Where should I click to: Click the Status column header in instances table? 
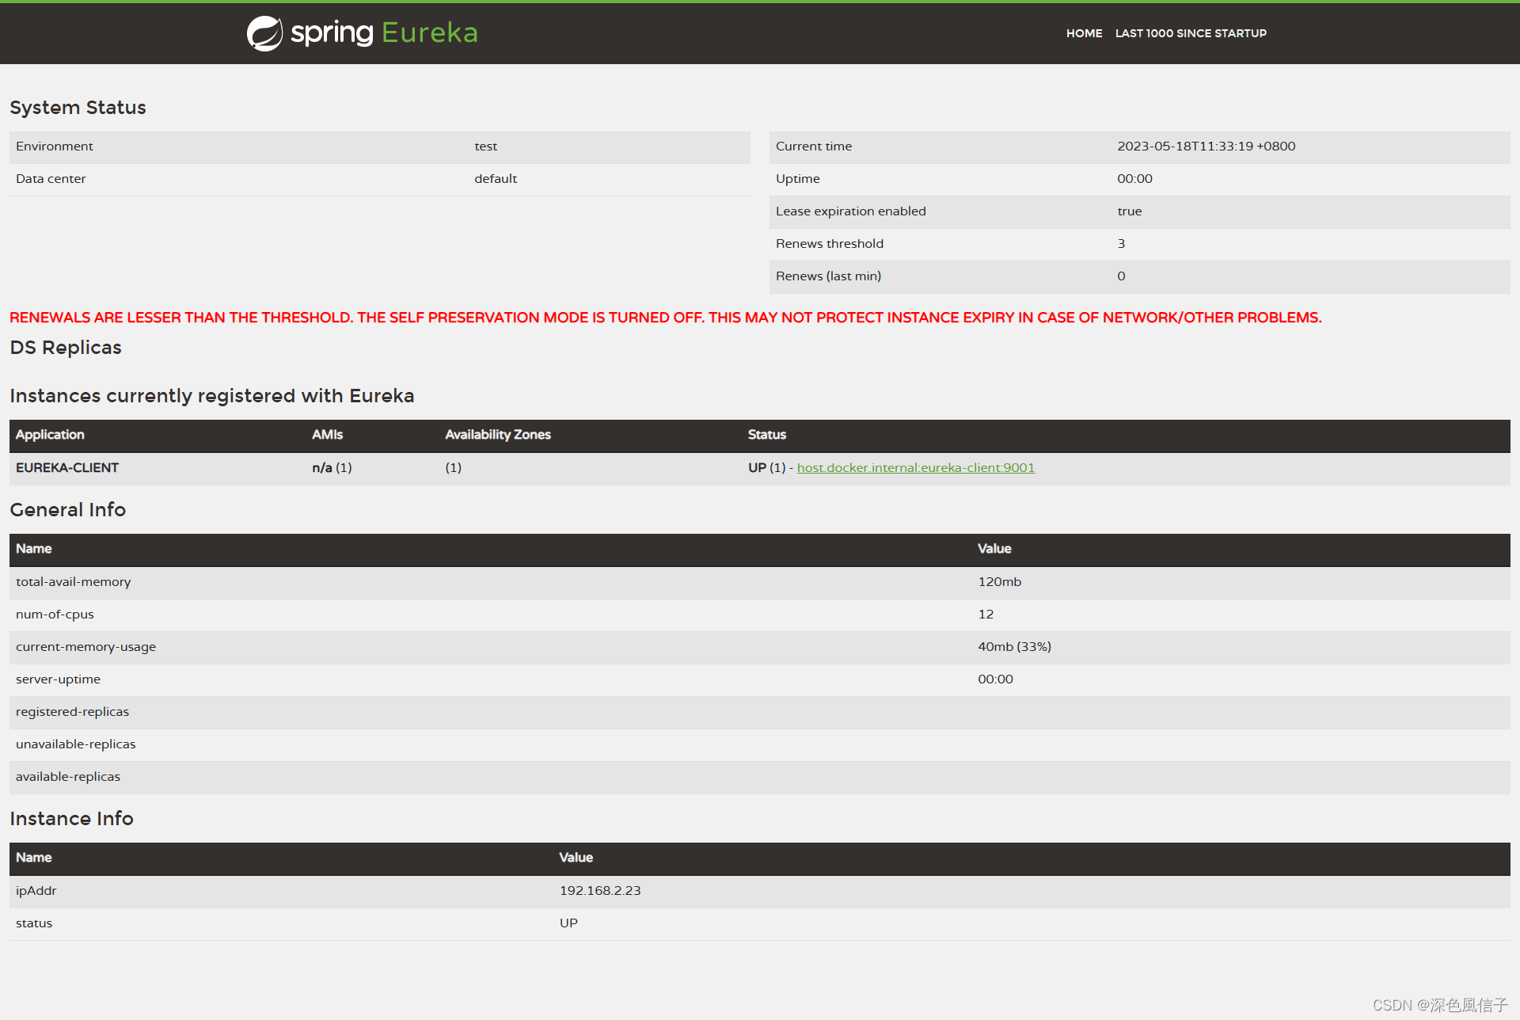pos(767,435)
